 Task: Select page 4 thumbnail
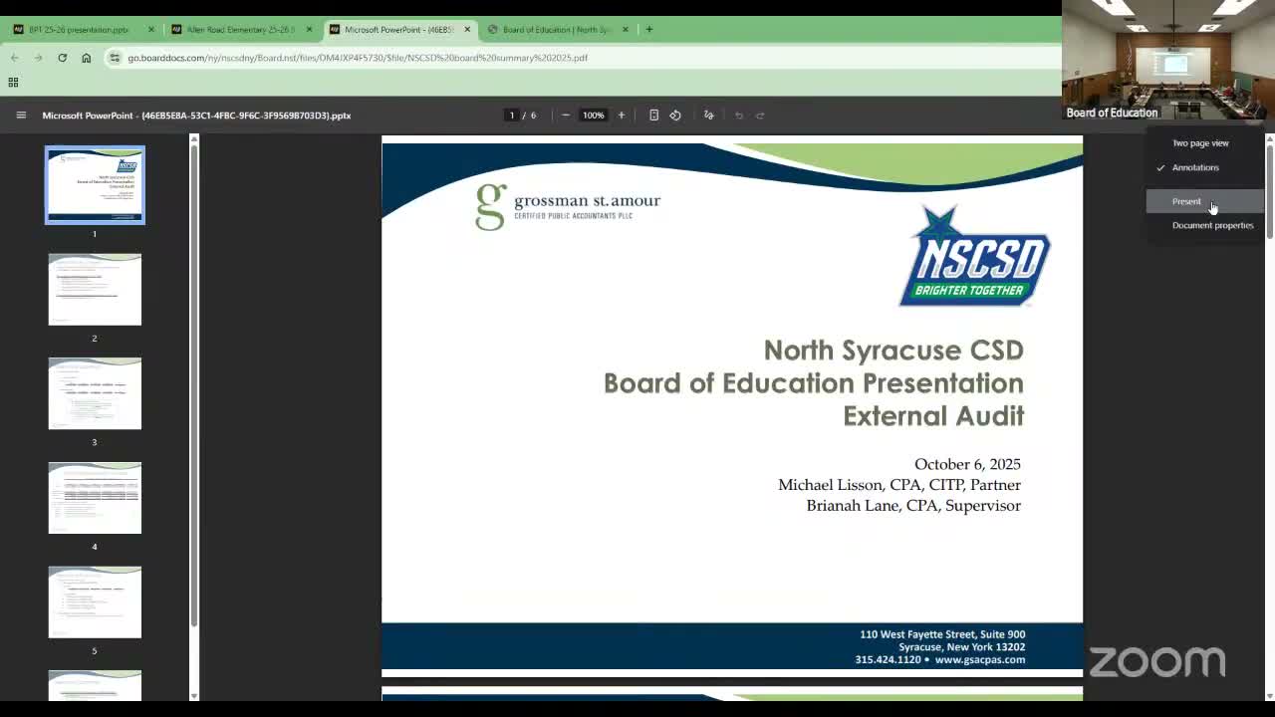click(95, 498)
